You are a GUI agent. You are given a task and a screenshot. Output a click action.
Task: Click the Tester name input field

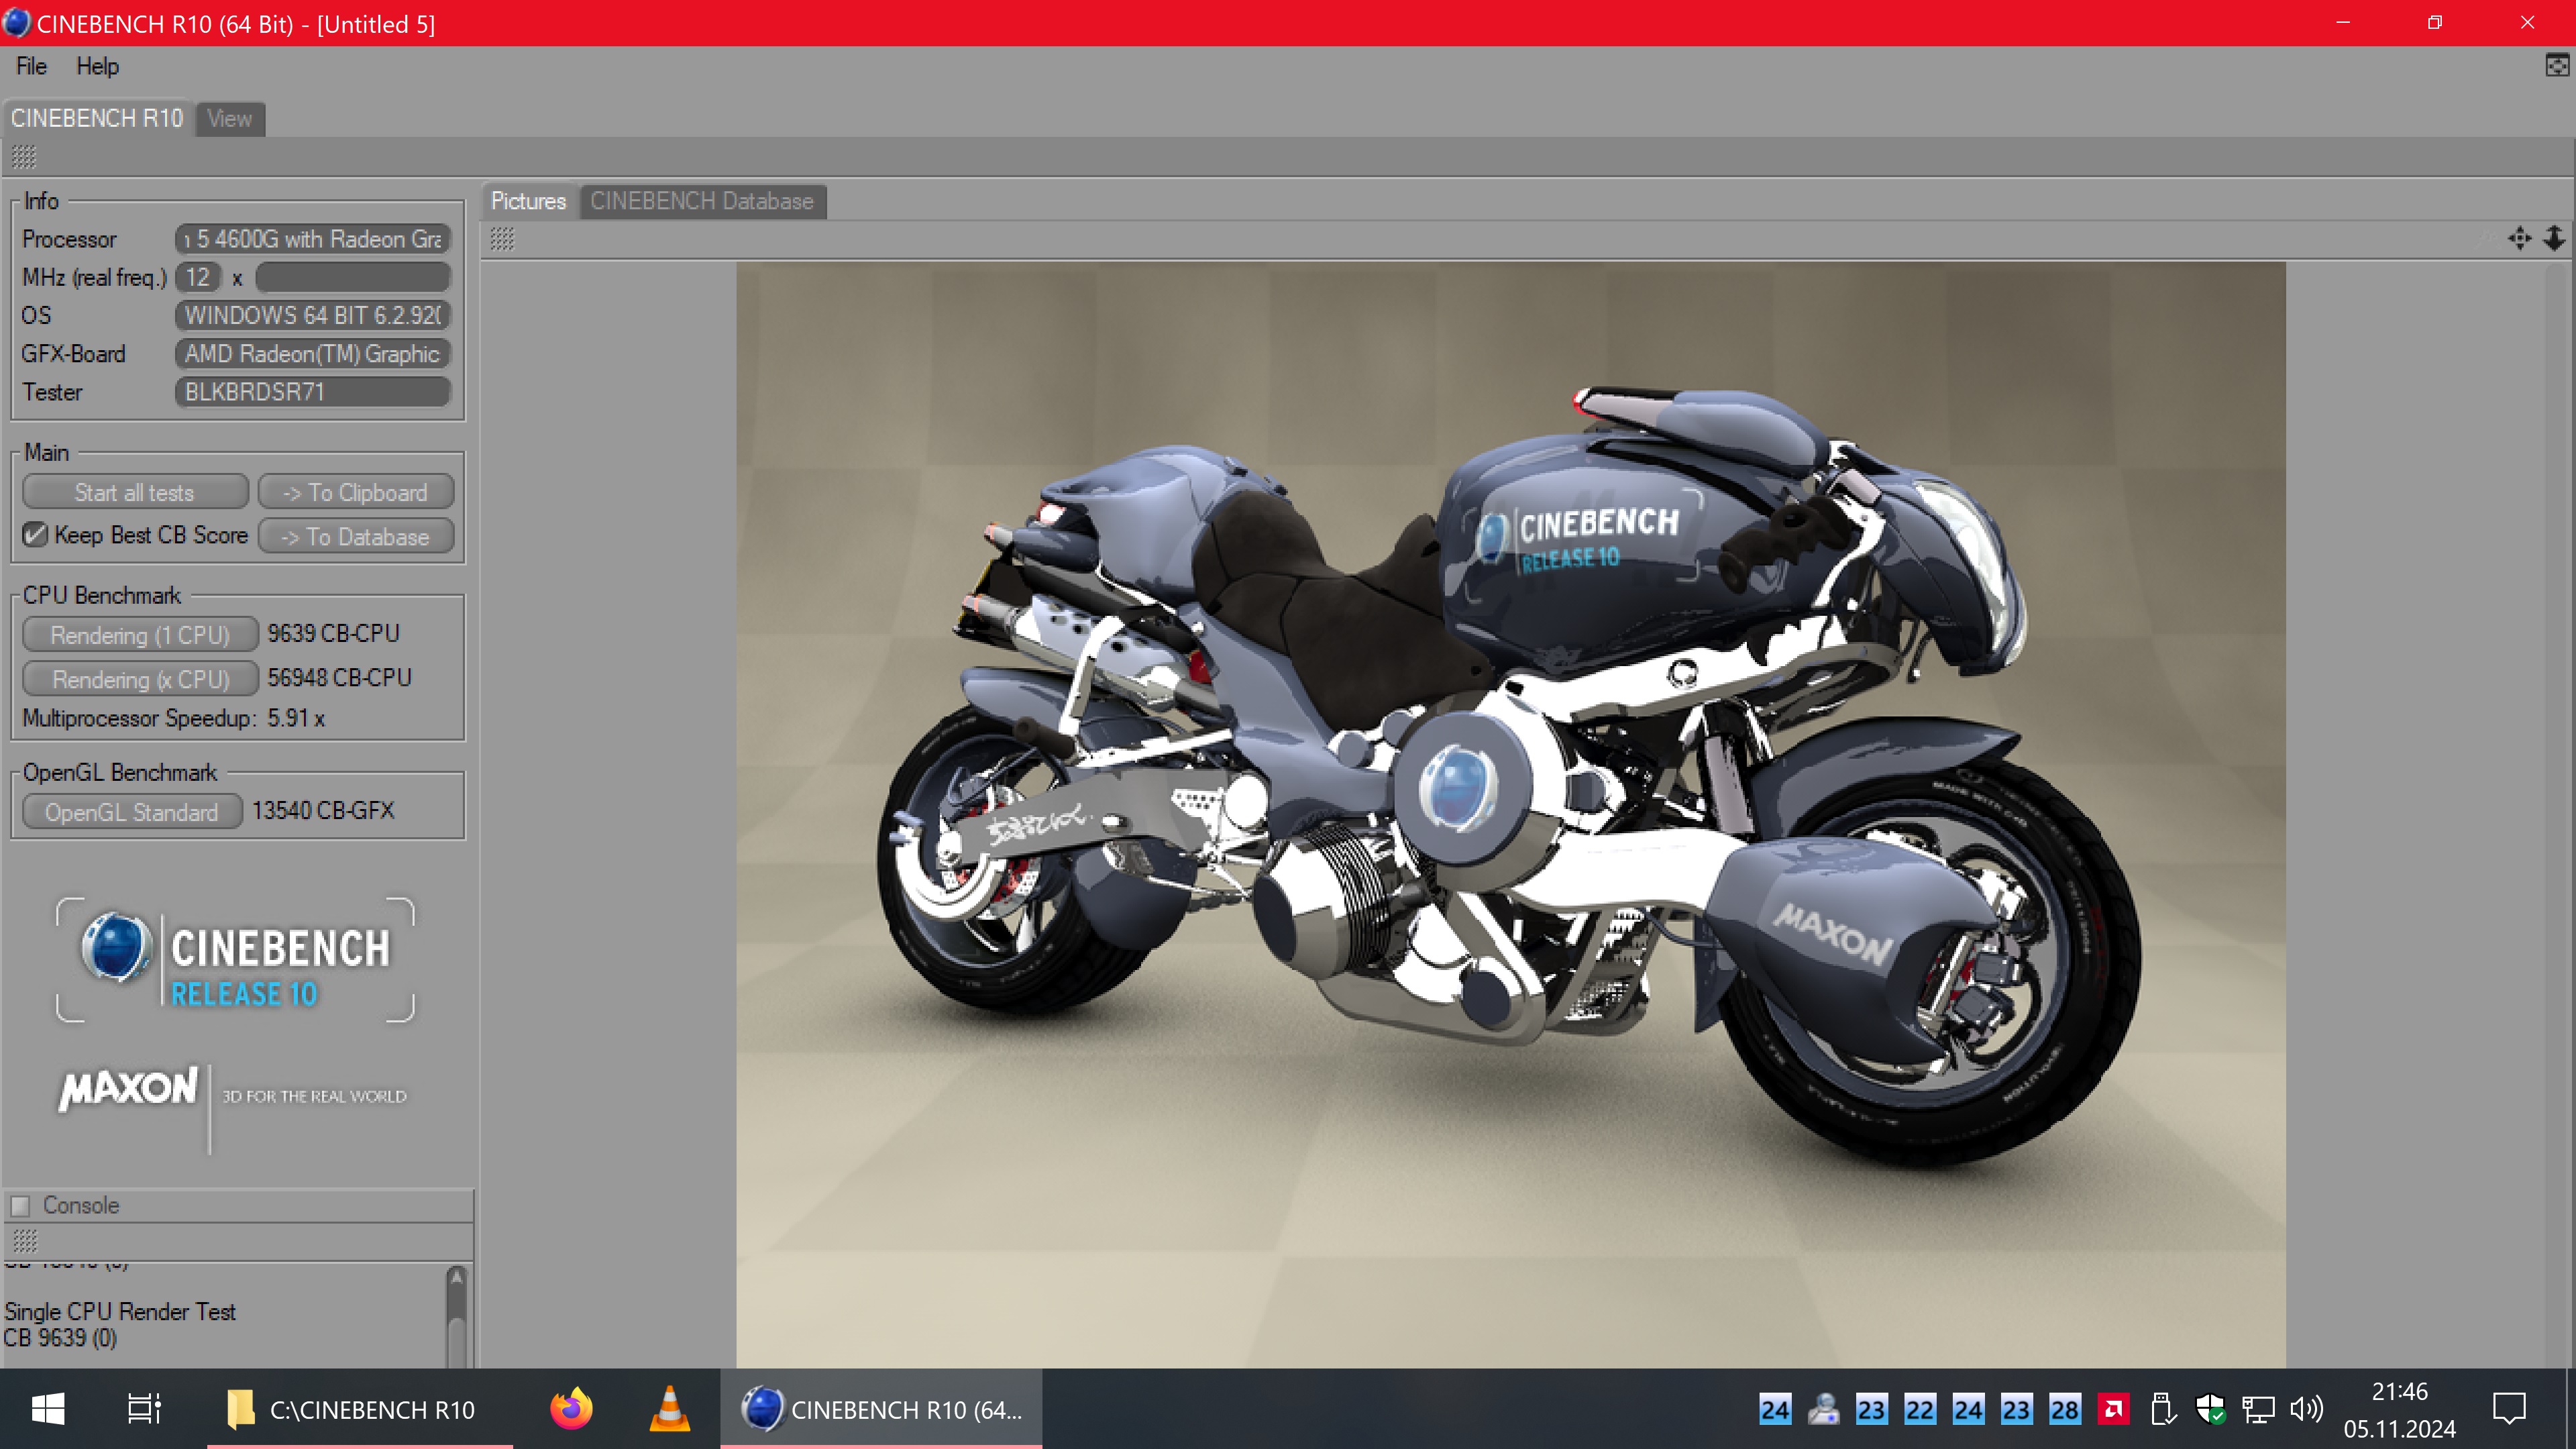313,392
